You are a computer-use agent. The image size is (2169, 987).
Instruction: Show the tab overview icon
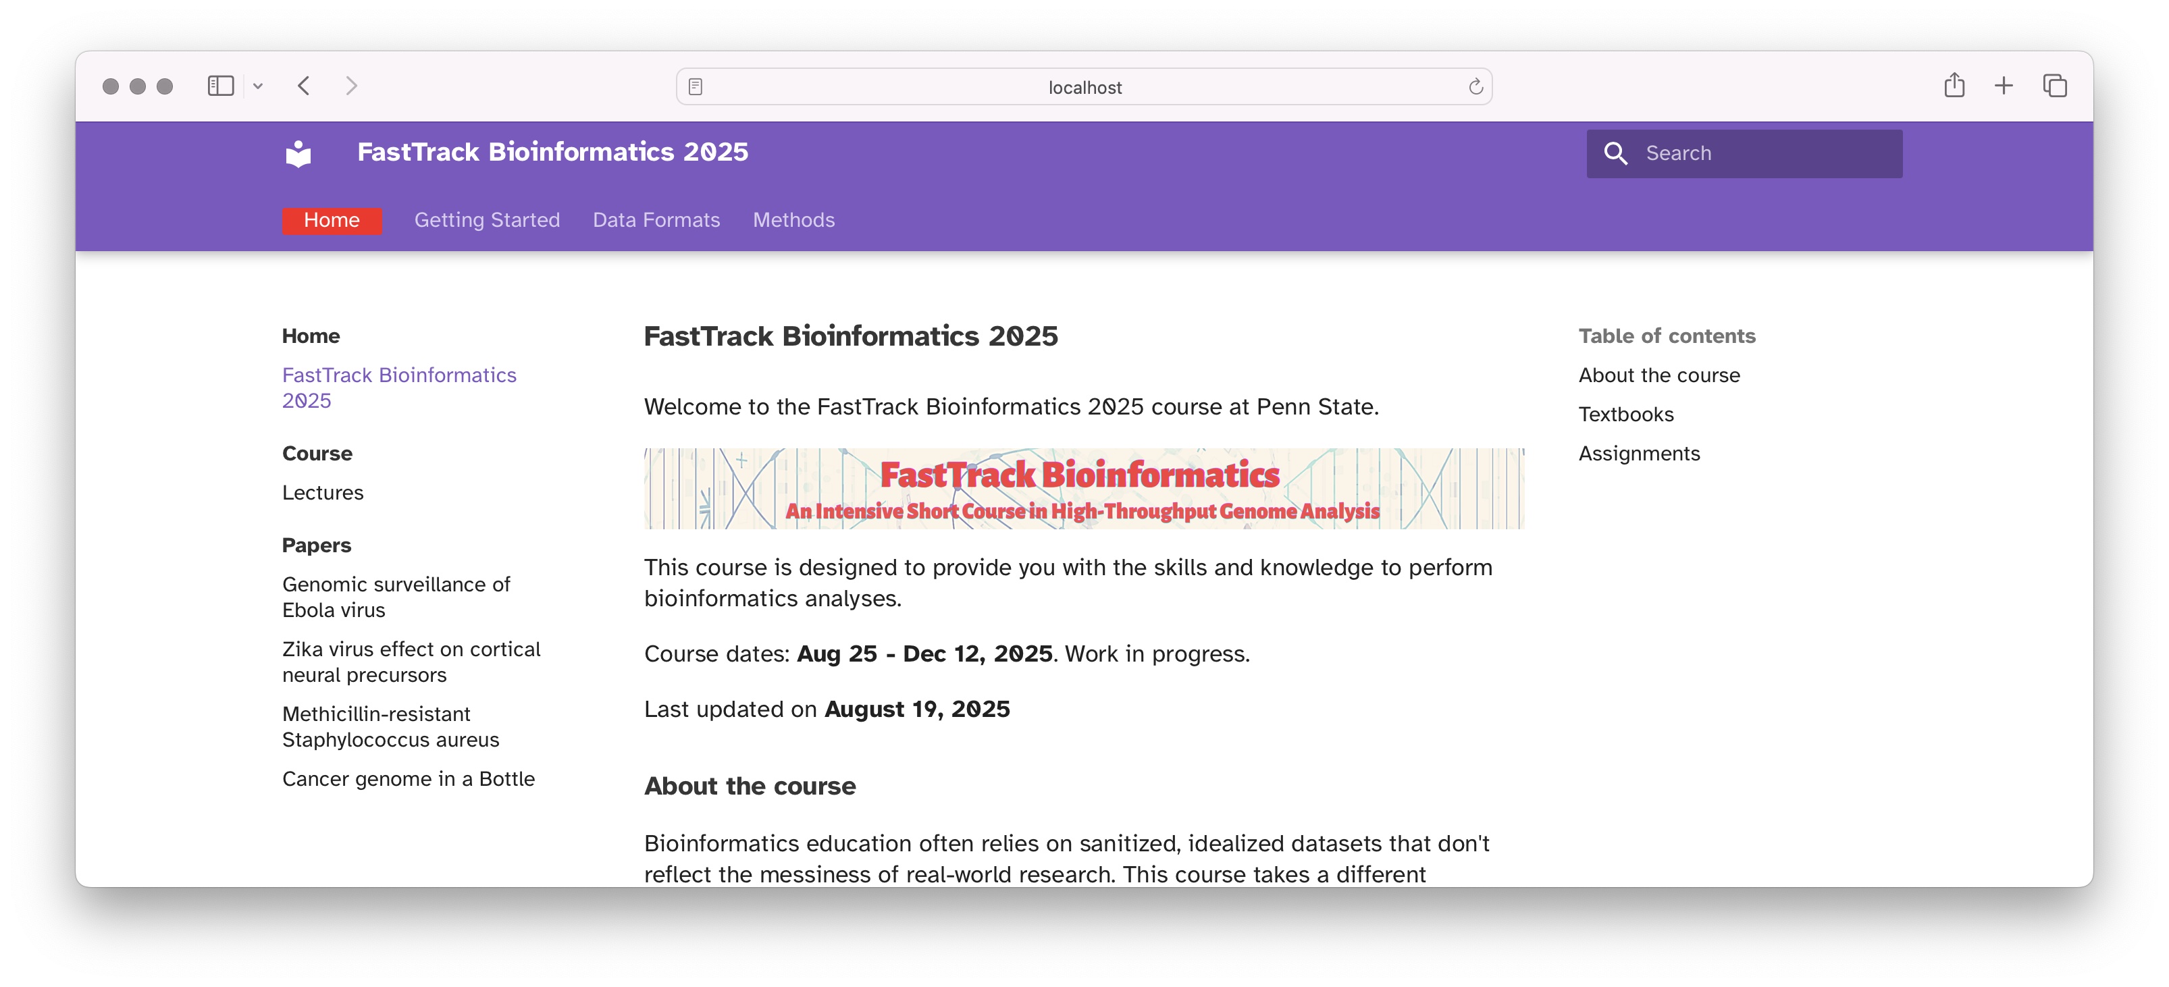2054,86
